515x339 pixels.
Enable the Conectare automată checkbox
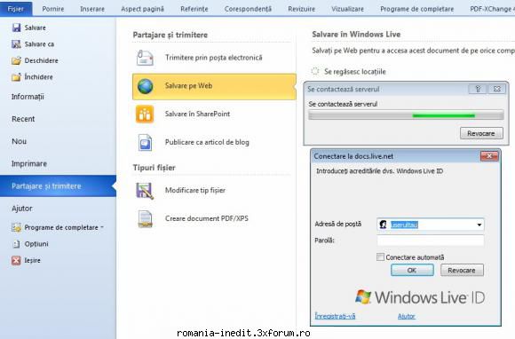coord(380,257)
